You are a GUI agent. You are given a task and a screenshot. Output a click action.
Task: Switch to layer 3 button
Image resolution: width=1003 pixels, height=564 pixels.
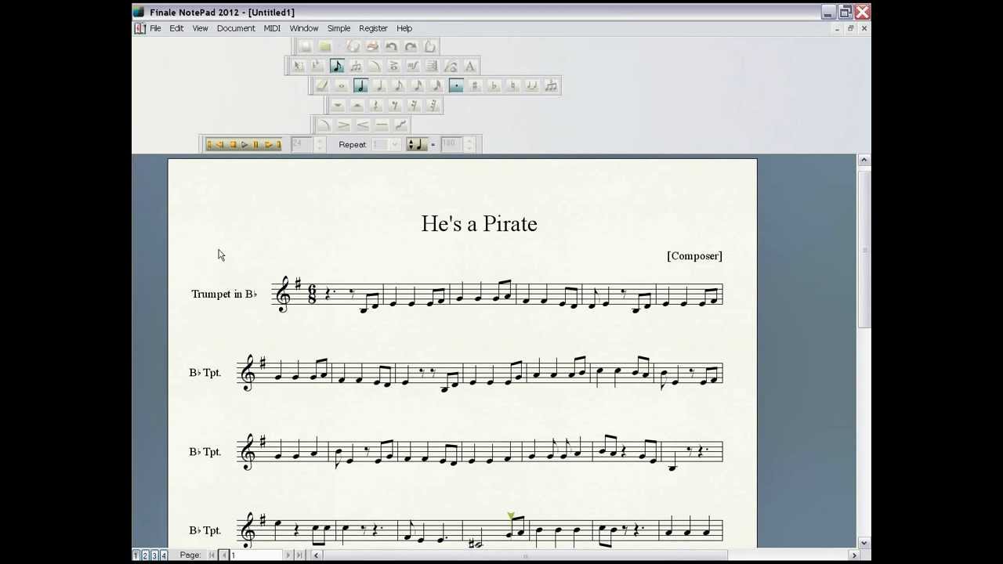[154, 555]
